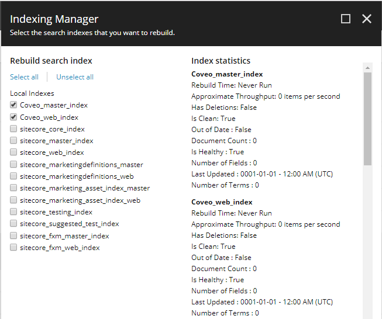Image resolution: width=382 pixels, height=319 pixels.
Task: Select the sitecore_testing_index checkbox
Action: click(x=13, y=211)
